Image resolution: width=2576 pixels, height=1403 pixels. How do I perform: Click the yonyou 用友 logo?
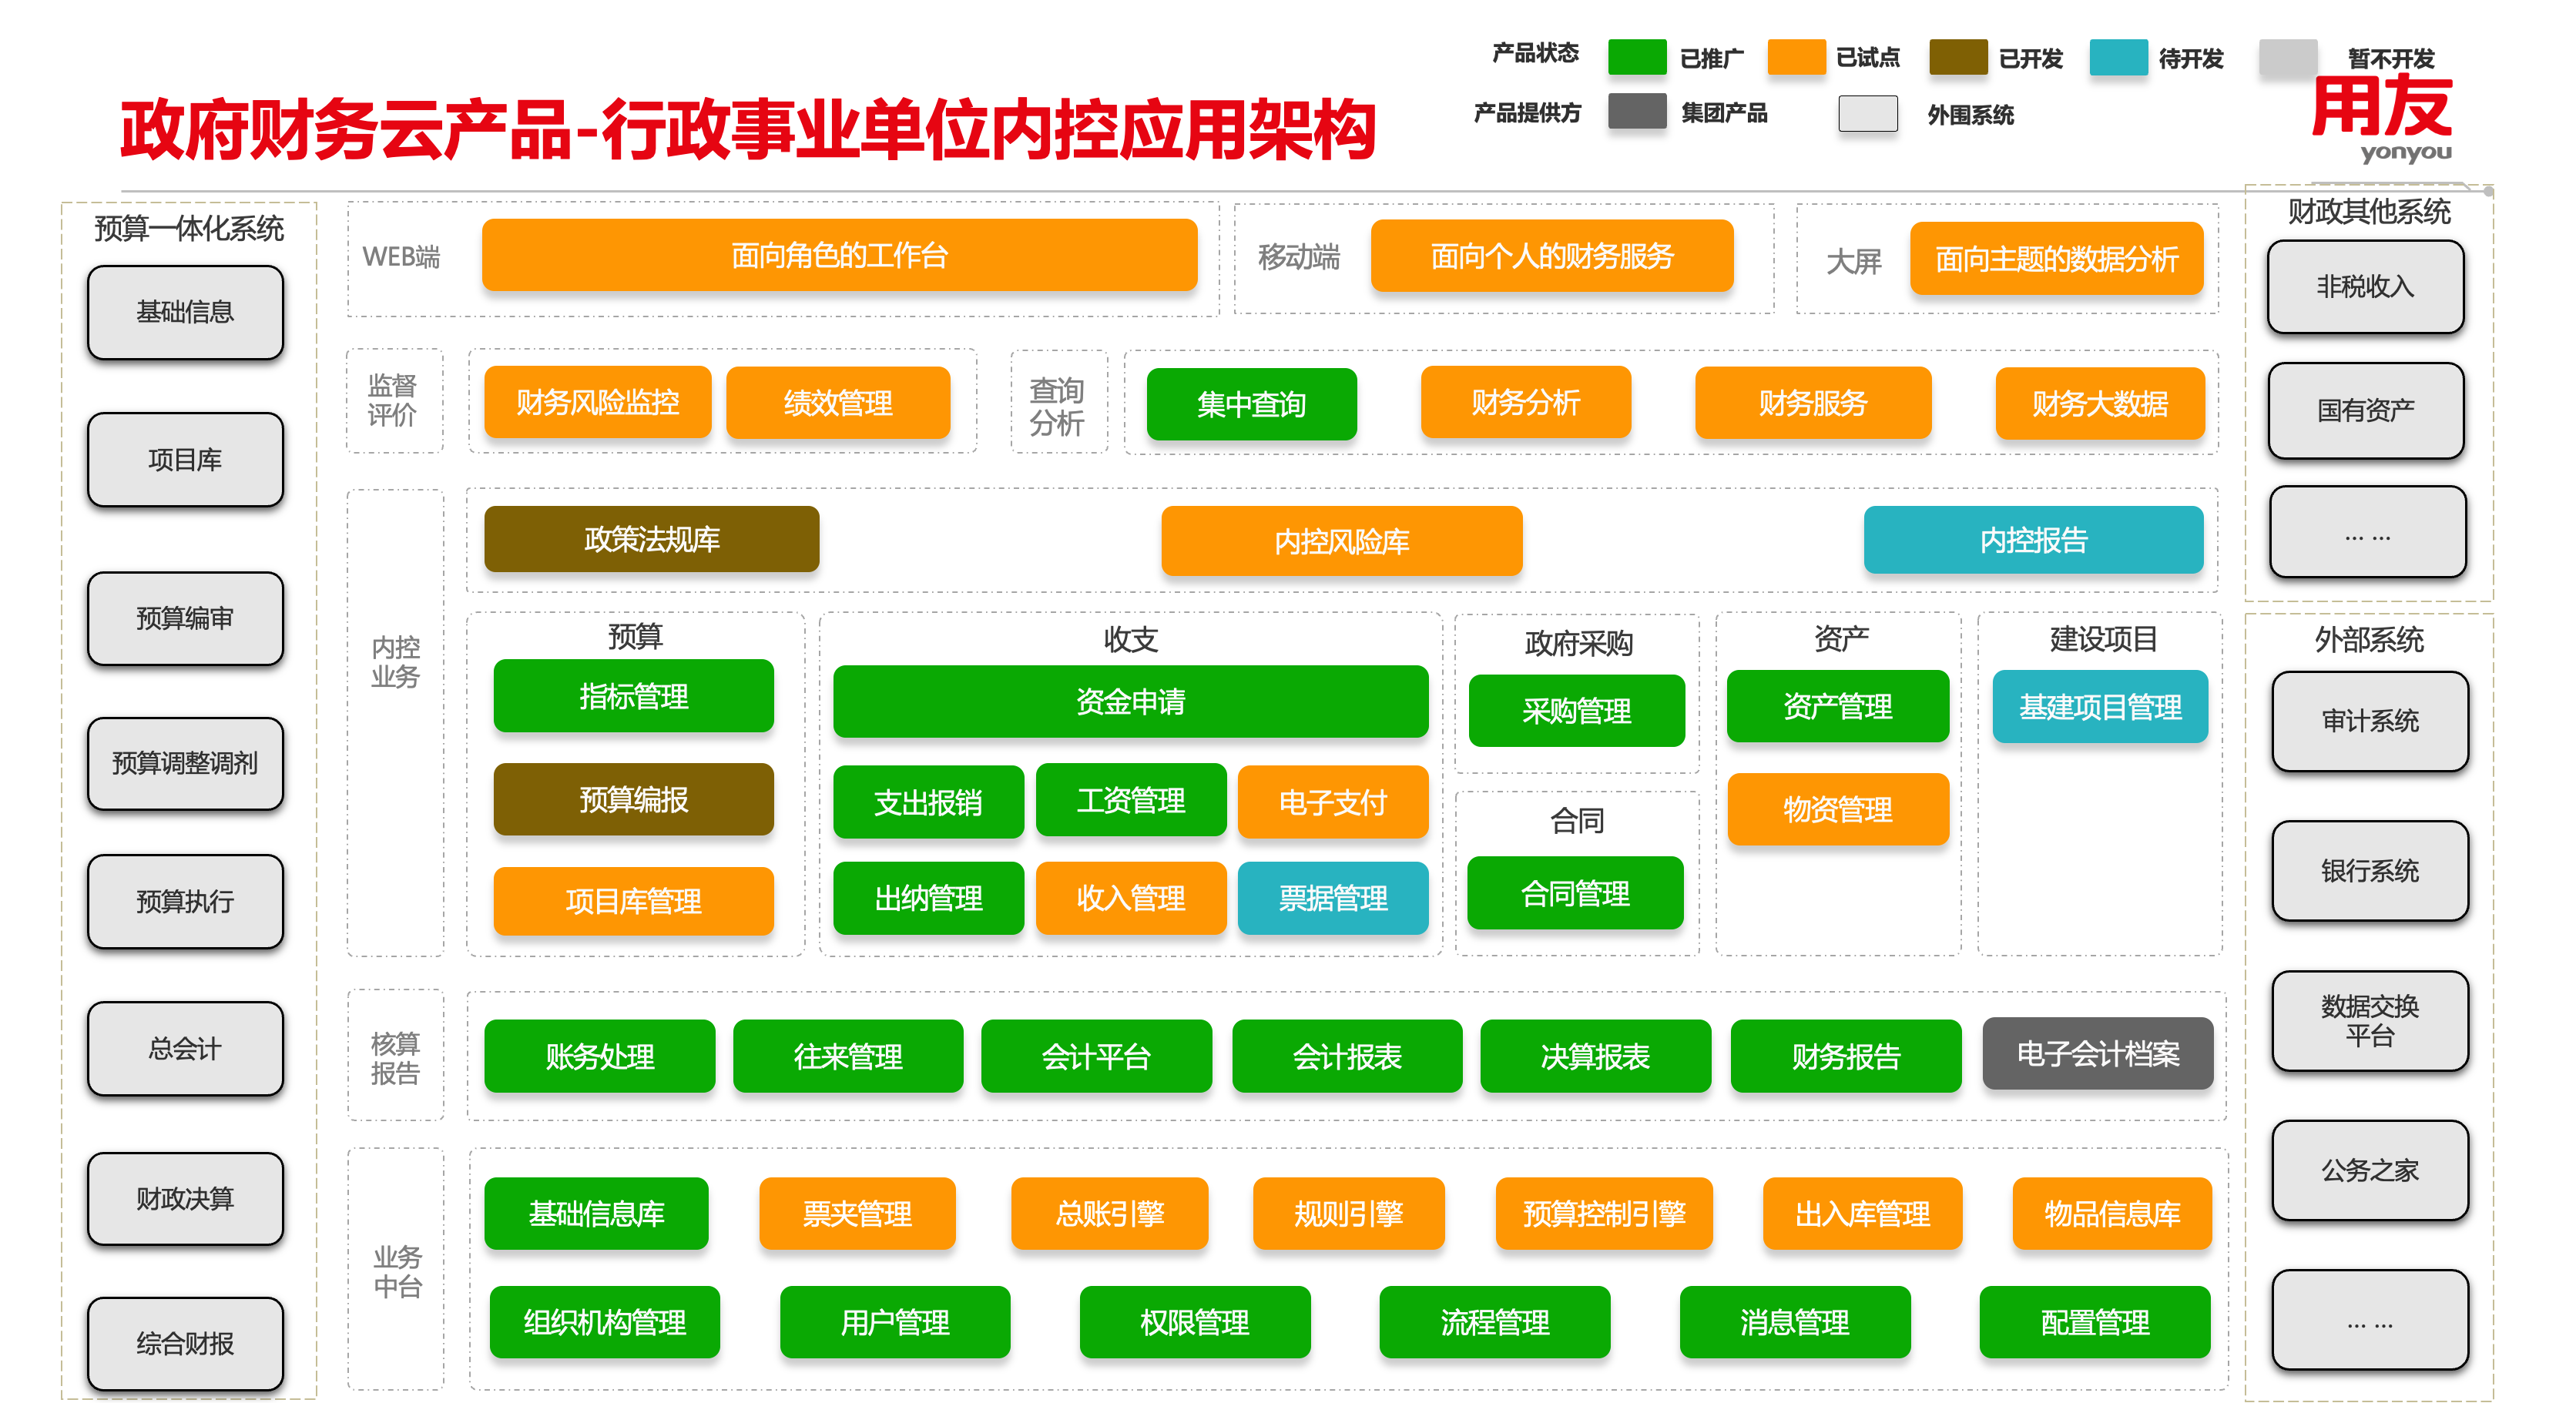(2382, 118)
